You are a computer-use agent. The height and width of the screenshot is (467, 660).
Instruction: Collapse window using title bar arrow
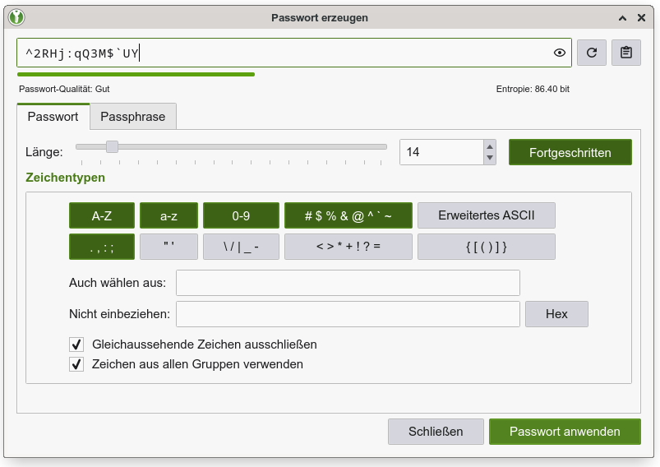(624, 17)
